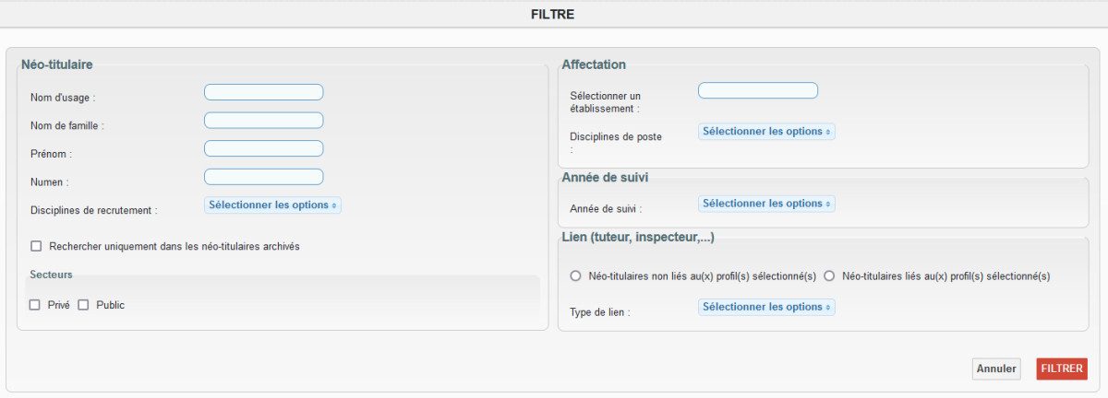Click the établissement selection field

click(x=757, y=90)
